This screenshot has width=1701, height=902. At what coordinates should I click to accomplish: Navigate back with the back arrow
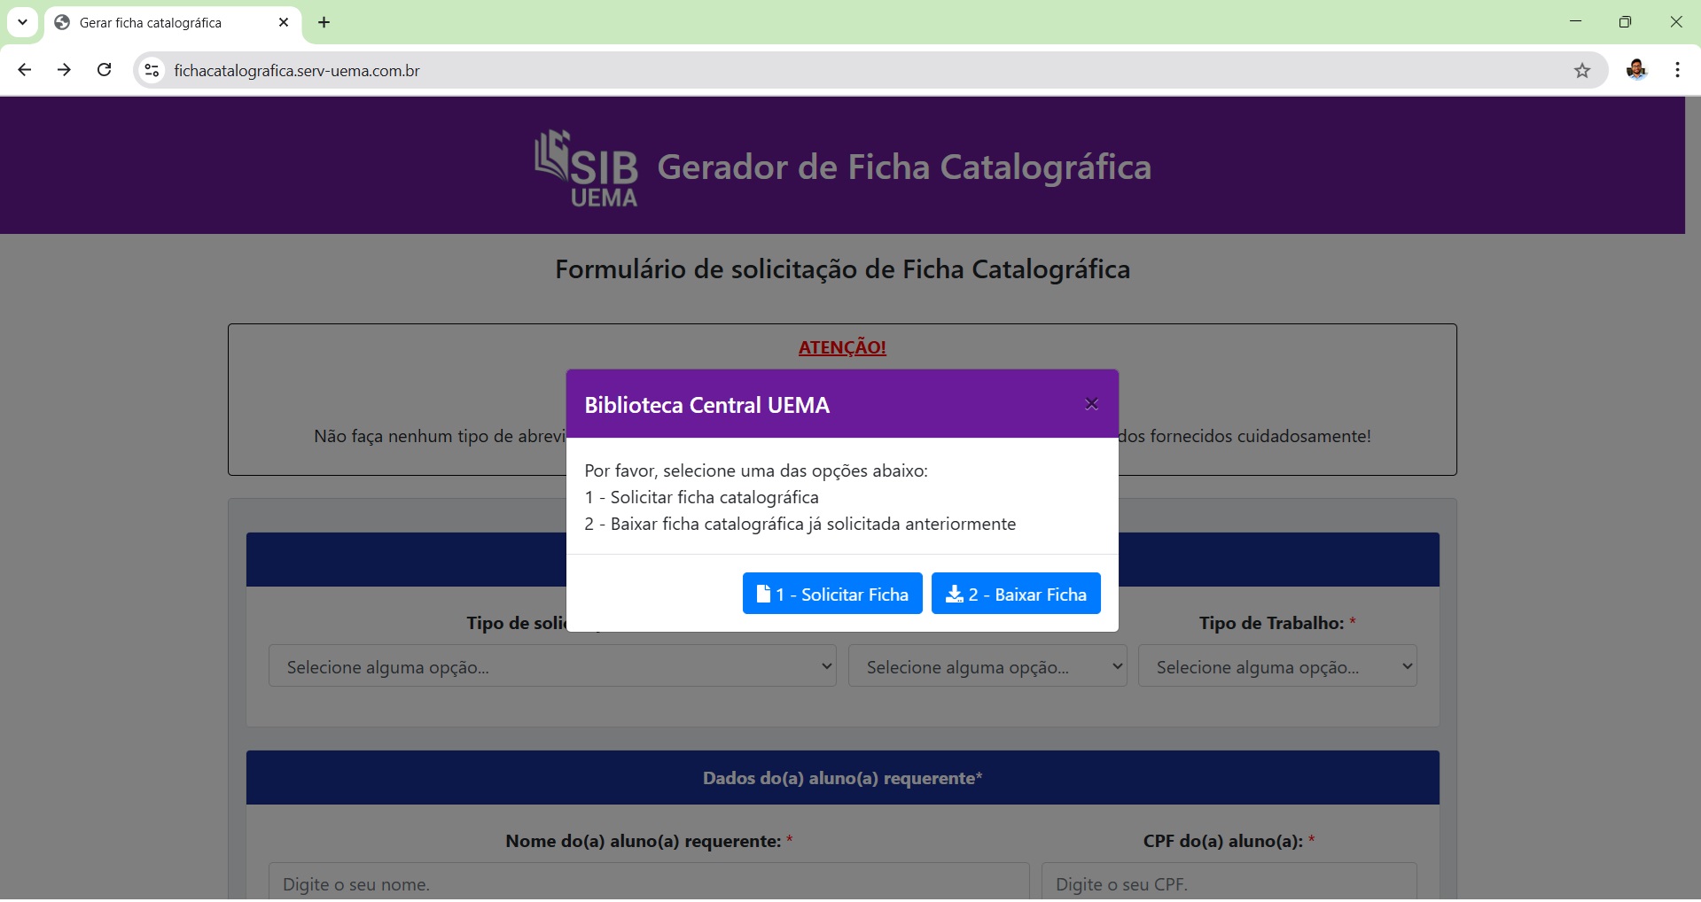[x=24, y=70]
